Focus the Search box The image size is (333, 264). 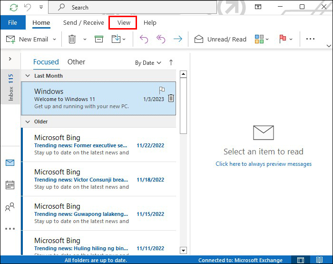point(133,8)
